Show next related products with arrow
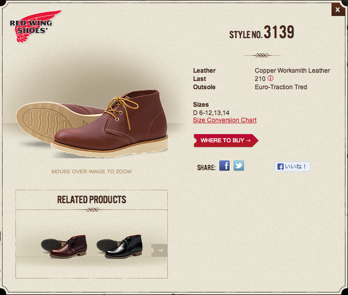The height and width of the screenshot is (295, 348). 160,250
